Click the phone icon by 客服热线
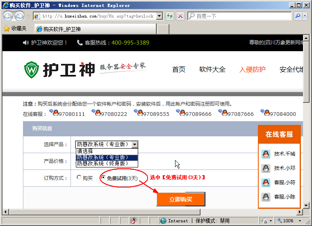This screenshot has height=226, width=312. (80, 43)
